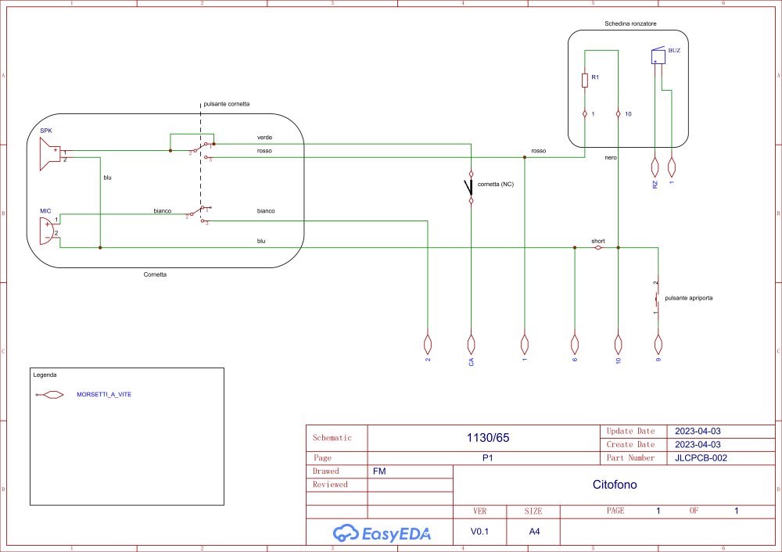Click the BUZ buzzer component
This screenshot has height=552, width=782.
658,56
